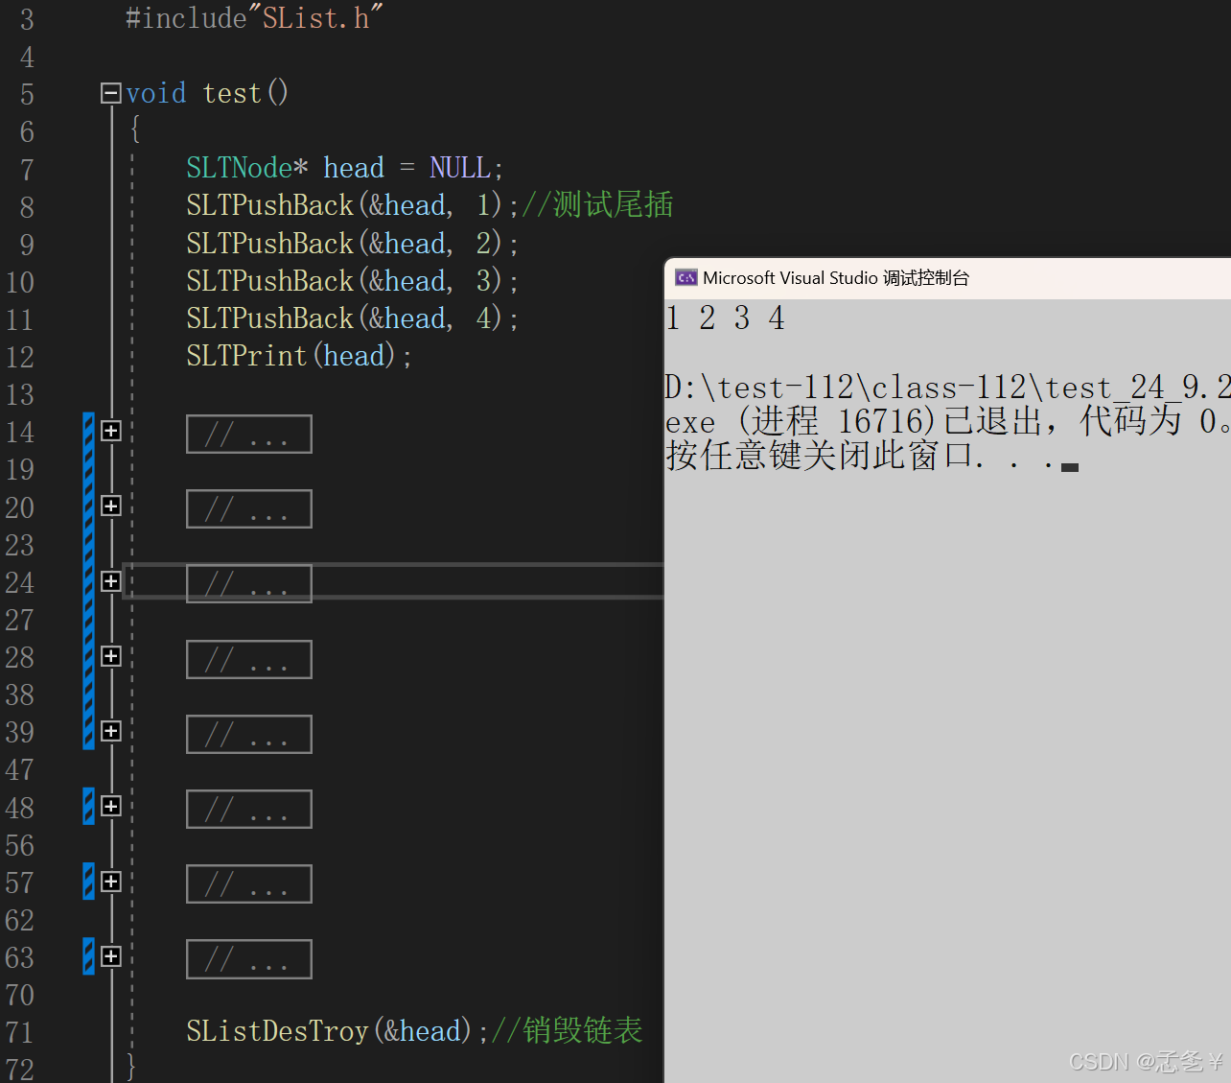Click the closing brace on line 72

point(131,1067)
